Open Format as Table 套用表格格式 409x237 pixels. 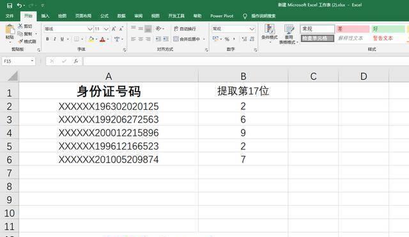pyautogui.click(x=288, y=34)
